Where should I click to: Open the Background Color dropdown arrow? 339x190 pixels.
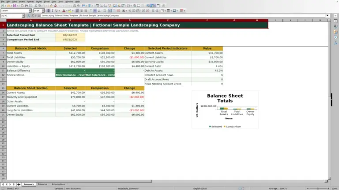click(73, 11)
